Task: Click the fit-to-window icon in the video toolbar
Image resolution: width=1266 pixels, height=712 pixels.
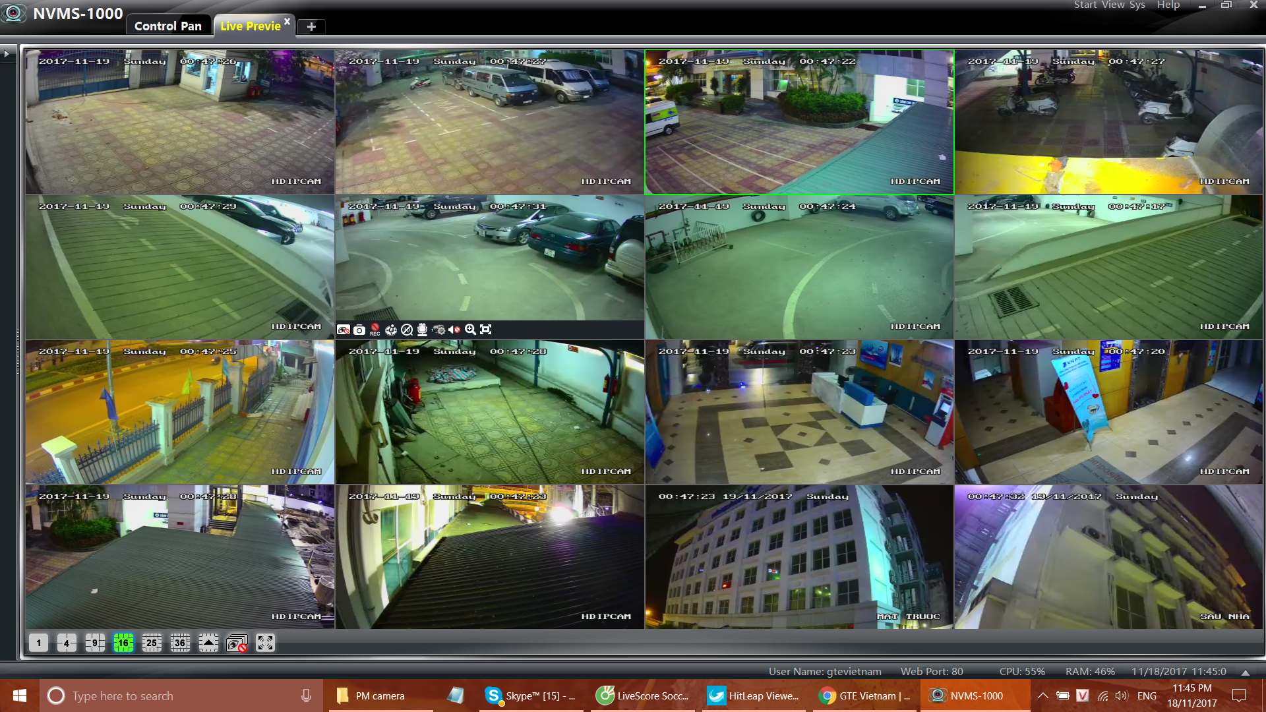Action: (486, 329)
